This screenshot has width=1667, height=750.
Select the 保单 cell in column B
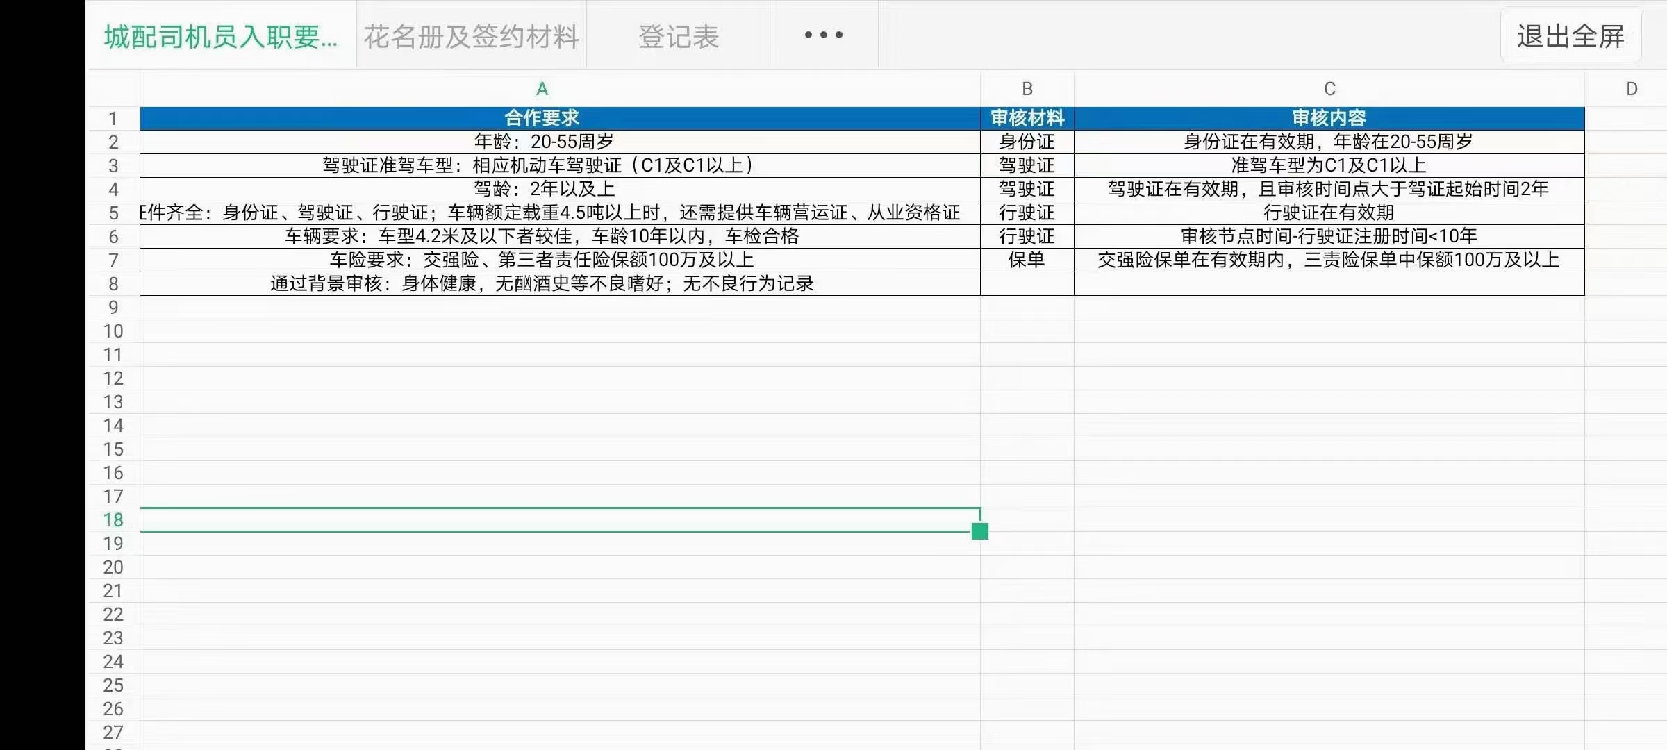[1027, 260]
